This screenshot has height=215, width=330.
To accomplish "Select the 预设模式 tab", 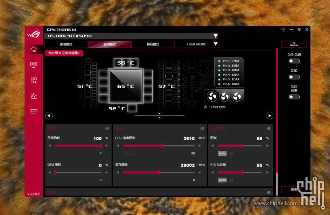I will pyautogui.click(x=66, y=44).
